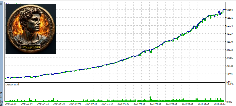Click the 2026.01.12 date label
This screenshot has width=236, height=106.
(x=220, y=103)
